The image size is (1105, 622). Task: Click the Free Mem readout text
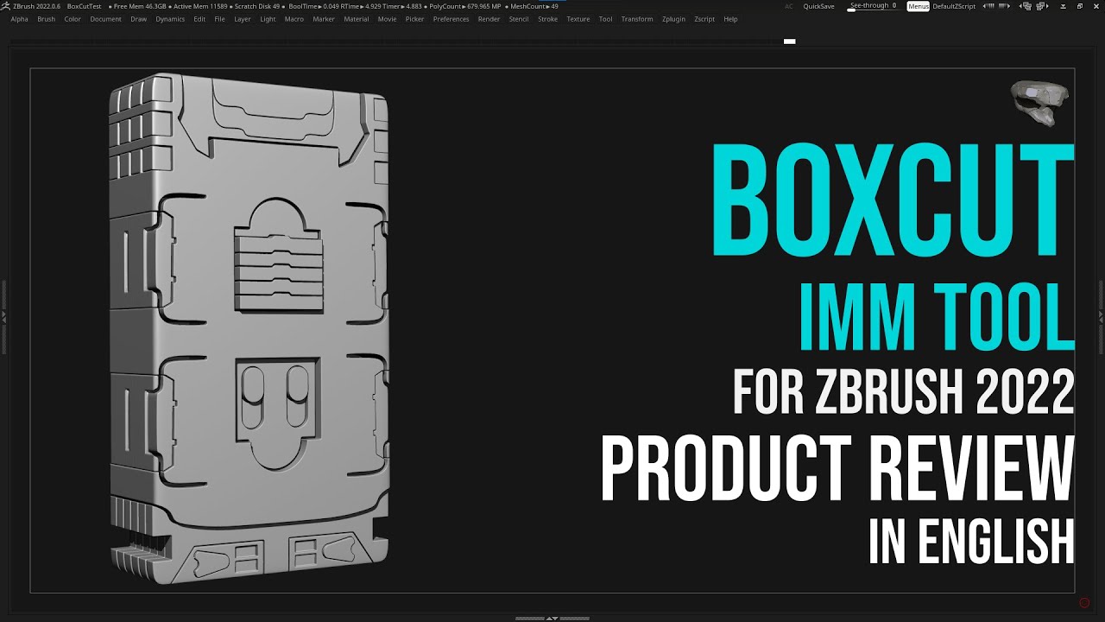[140, 6]
